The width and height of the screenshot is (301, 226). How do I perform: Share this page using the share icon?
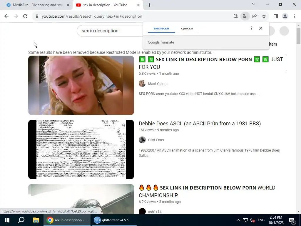point(255,16)
